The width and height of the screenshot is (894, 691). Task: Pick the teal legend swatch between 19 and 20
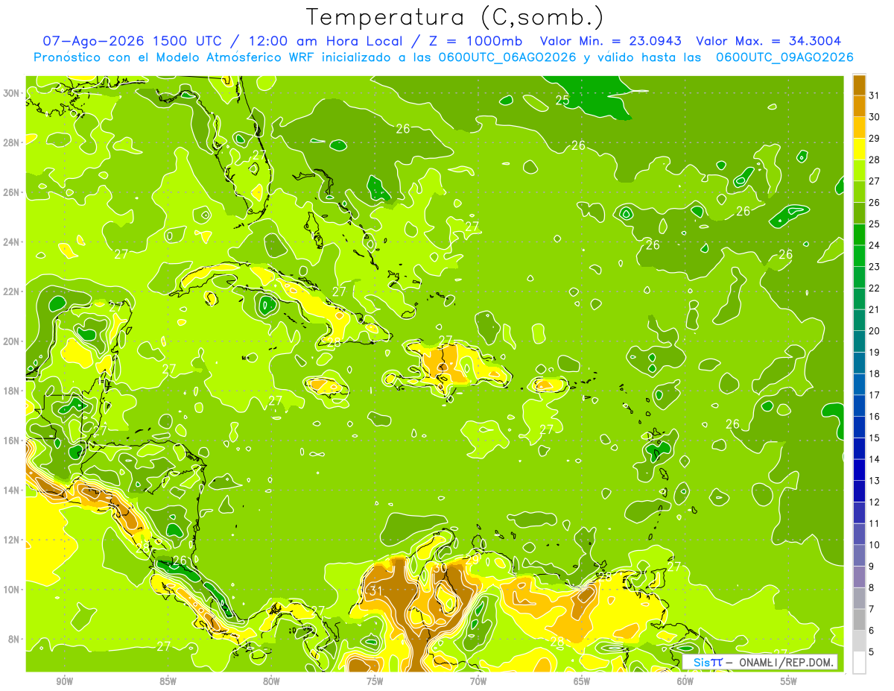[x=859, y=341]
